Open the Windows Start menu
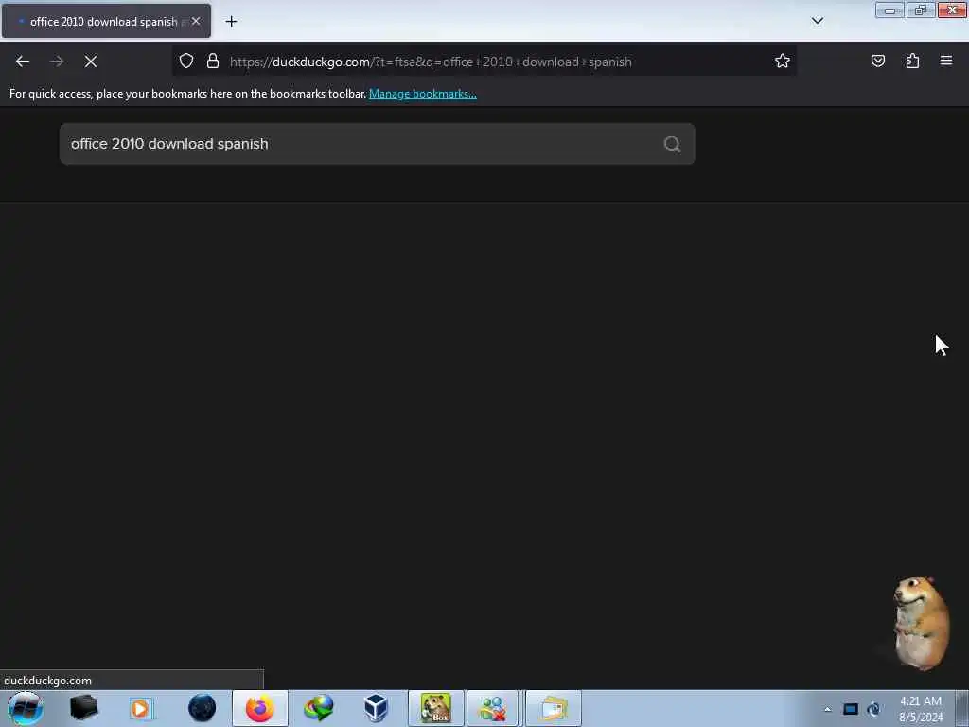969x727 pixels. tap(26, 708)
